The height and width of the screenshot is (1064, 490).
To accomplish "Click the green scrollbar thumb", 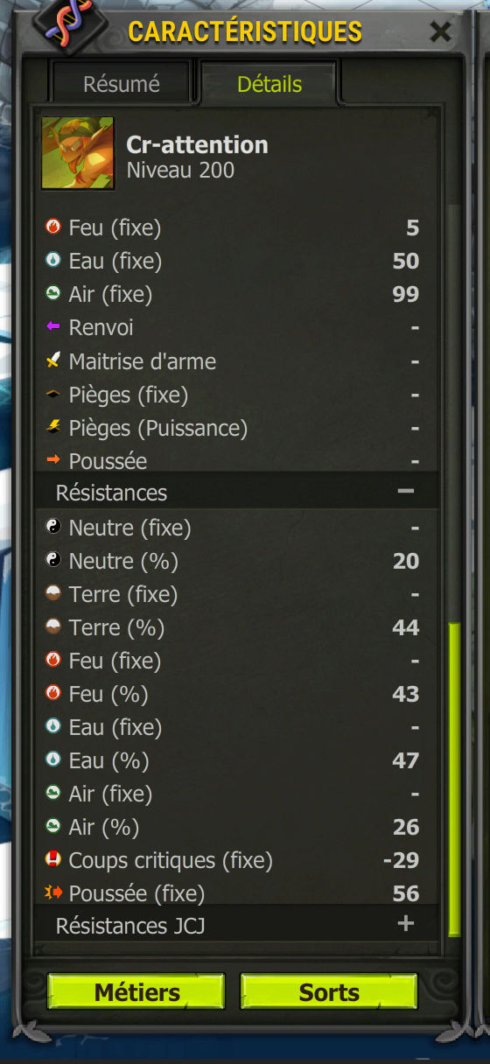I will 453,779.
